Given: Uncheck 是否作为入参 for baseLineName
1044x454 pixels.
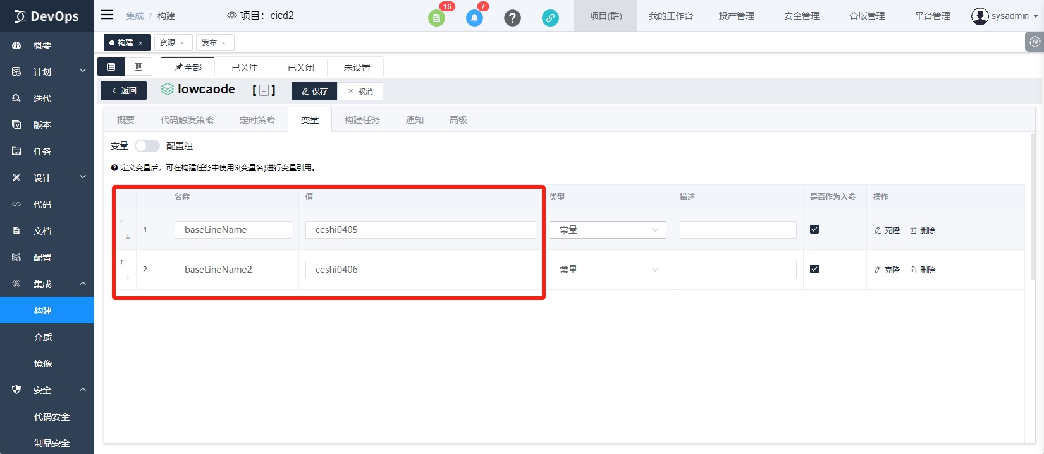Looking at the screenshot, I should pyautogui.click(x=814, y=229).
